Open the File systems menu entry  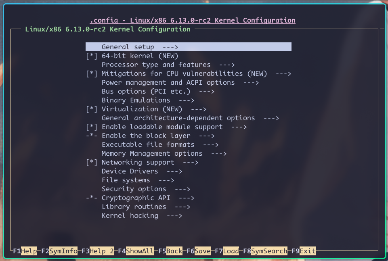[x=126, y=180]
